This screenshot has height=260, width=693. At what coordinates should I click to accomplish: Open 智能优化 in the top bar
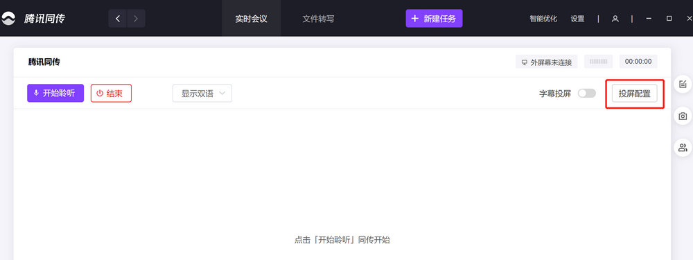tap(543, 19)
